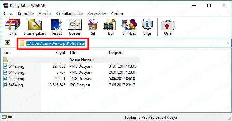Click the 5442.png file icon

click(5, 66)
